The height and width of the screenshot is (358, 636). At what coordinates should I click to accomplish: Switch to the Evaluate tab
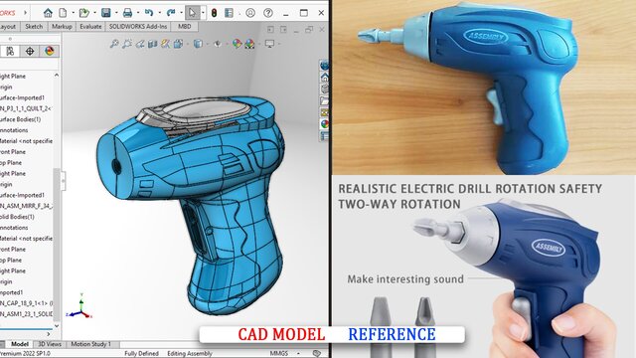(90, 27)
